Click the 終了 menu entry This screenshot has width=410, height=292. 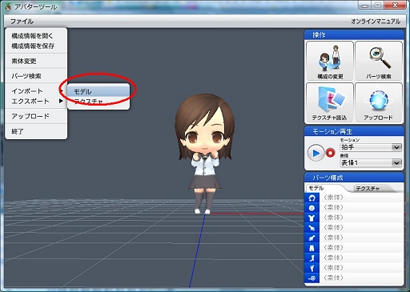pos(18,131)
